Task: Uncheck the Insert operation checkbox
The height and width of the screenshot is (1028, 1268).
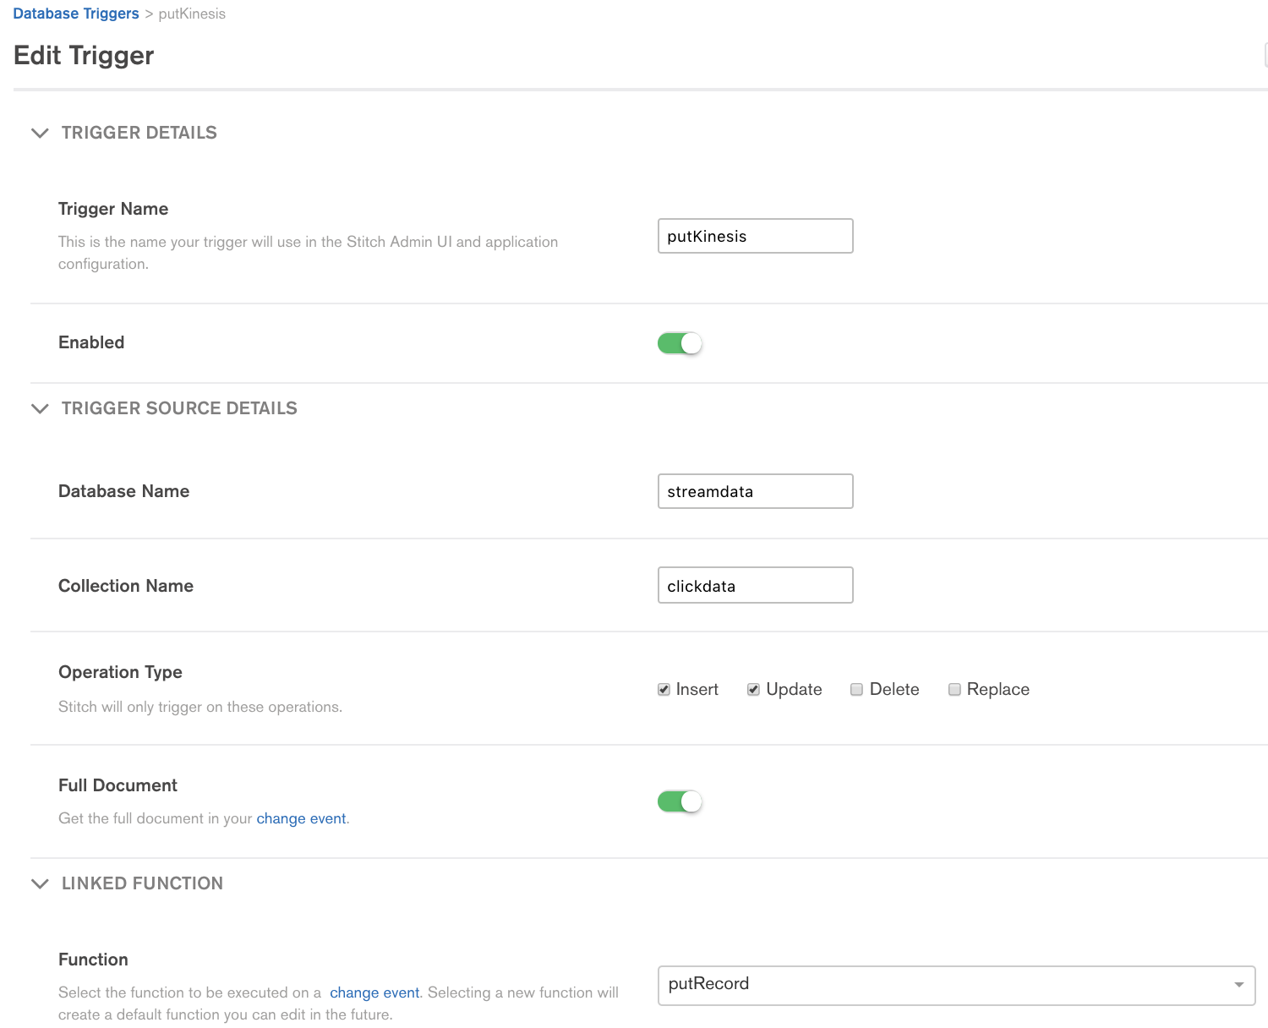Action: [664, 690]
